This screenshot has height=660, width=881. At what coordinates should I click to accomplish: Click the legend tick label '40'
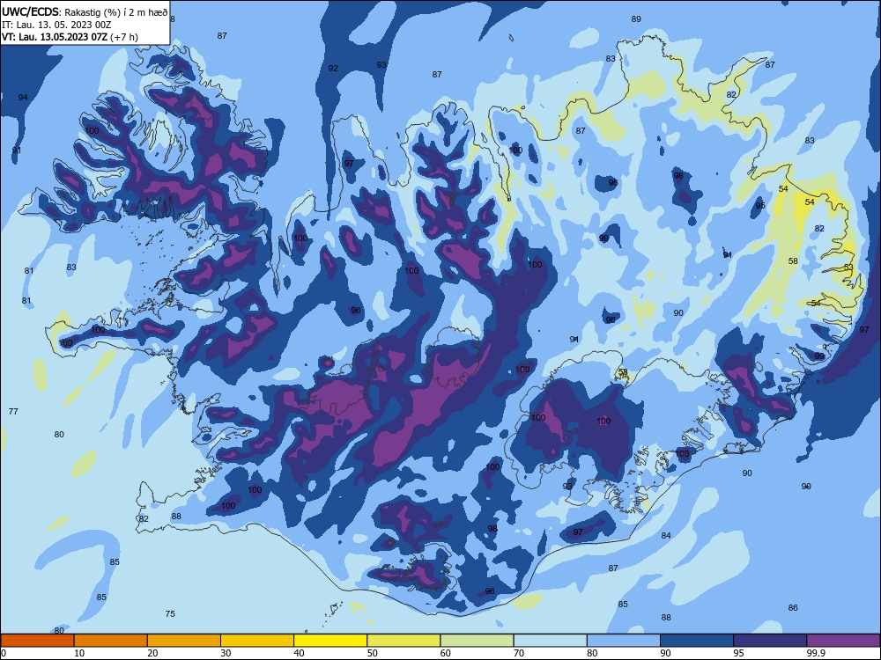pos(299,653)
